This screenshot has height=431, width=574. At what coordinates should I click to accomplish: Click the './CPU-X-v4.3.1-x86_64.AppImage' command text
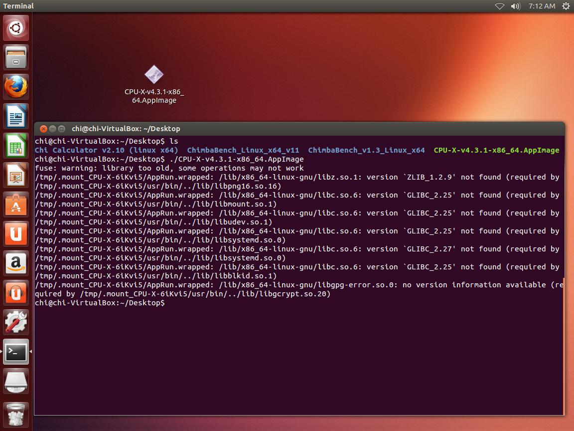(x=237, y=159)
